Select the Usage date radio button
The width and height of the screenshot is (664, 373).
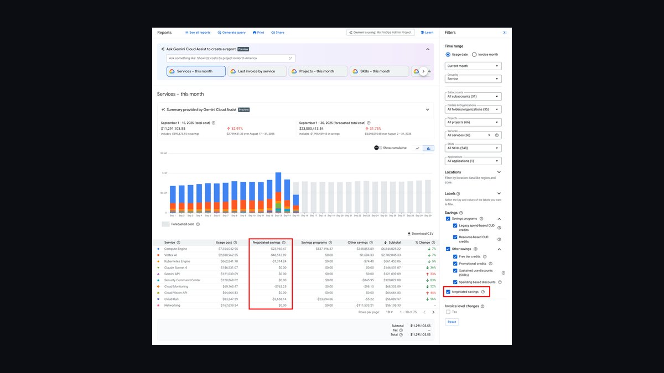click(448, 55)
